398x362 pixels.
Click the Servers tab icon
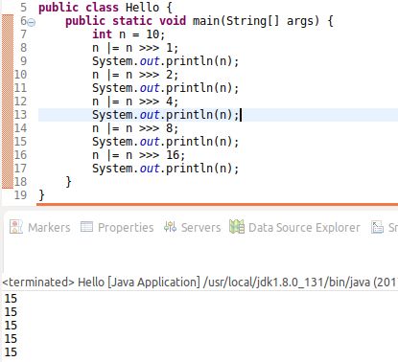pos(170,227)
